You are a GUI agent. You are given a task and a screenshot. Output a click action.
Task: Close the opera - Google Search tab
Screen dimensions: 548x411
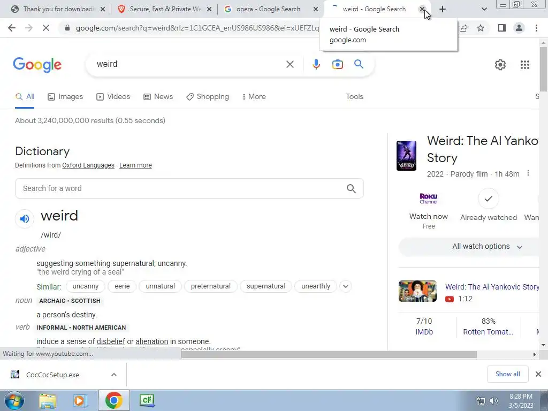click(316, 9)
